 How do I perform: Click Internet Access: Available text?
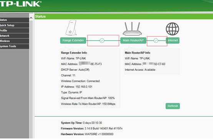click(x=140, y=70)
